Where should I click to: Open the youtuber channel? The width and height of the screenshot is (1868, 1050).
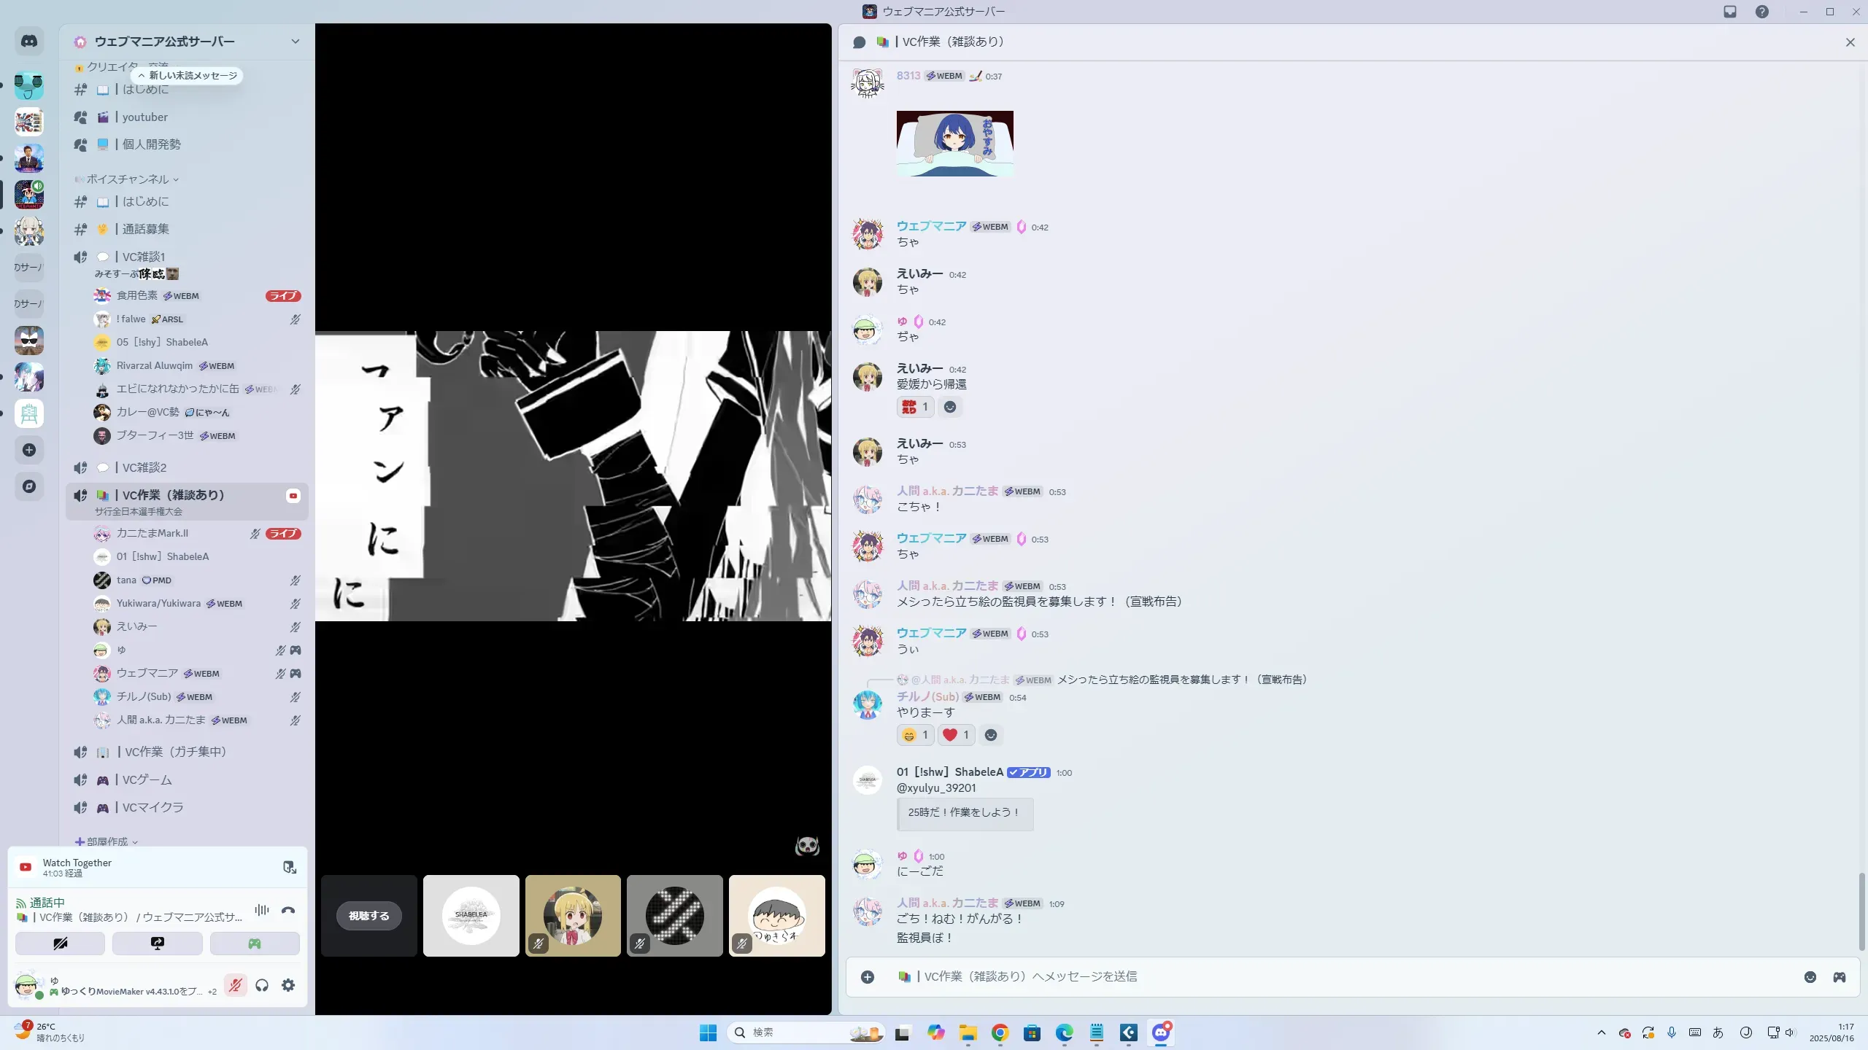click(144, 117)
